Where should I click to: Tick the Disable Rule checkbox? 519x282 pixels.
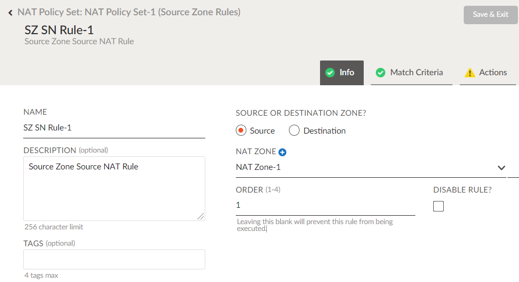(438, 206)
